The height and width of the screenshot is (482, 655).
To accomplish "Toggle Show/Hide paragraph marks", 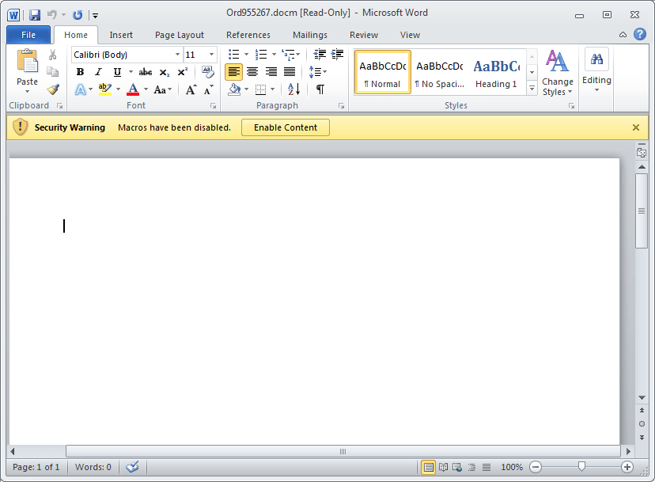I will [320, 89].
